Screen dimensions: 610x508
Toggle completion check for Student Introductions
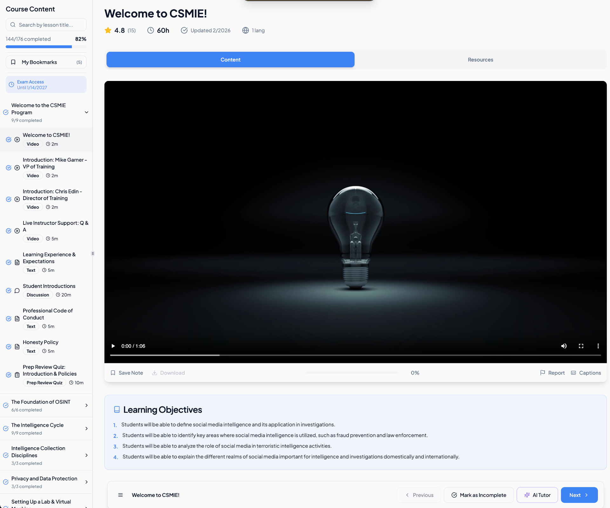[x=9, y=291]
